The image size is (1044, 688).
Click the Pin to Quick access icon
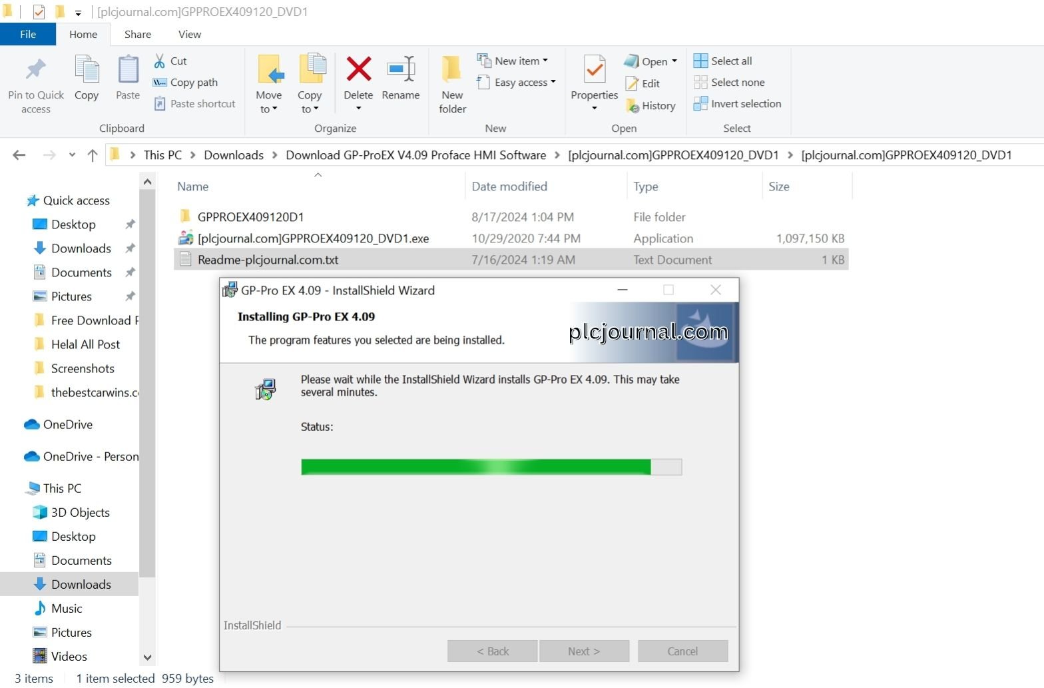(36, 69)
